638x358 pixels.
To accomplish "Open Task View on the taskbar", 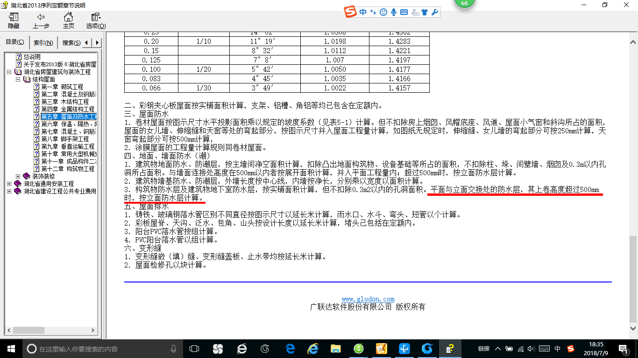I will [x=194, y=349].
